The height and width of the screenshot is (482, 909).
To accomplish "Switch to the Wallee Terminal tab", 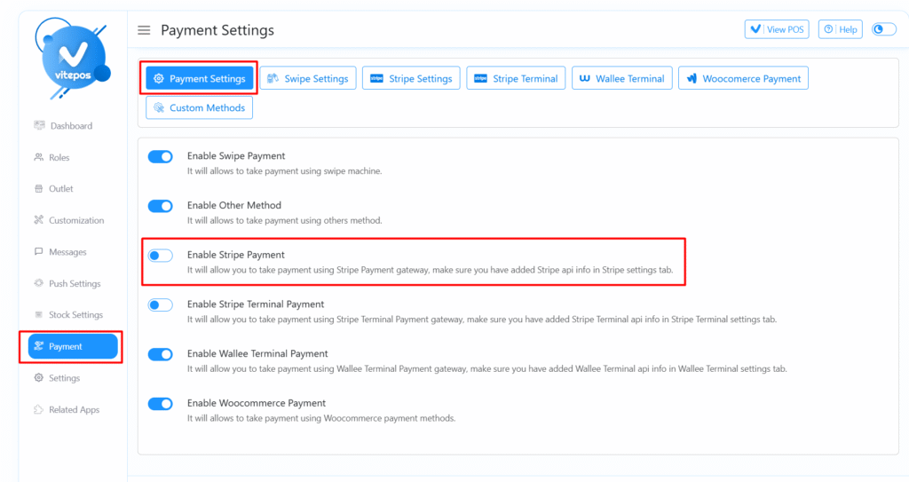I will pos(622,78).
